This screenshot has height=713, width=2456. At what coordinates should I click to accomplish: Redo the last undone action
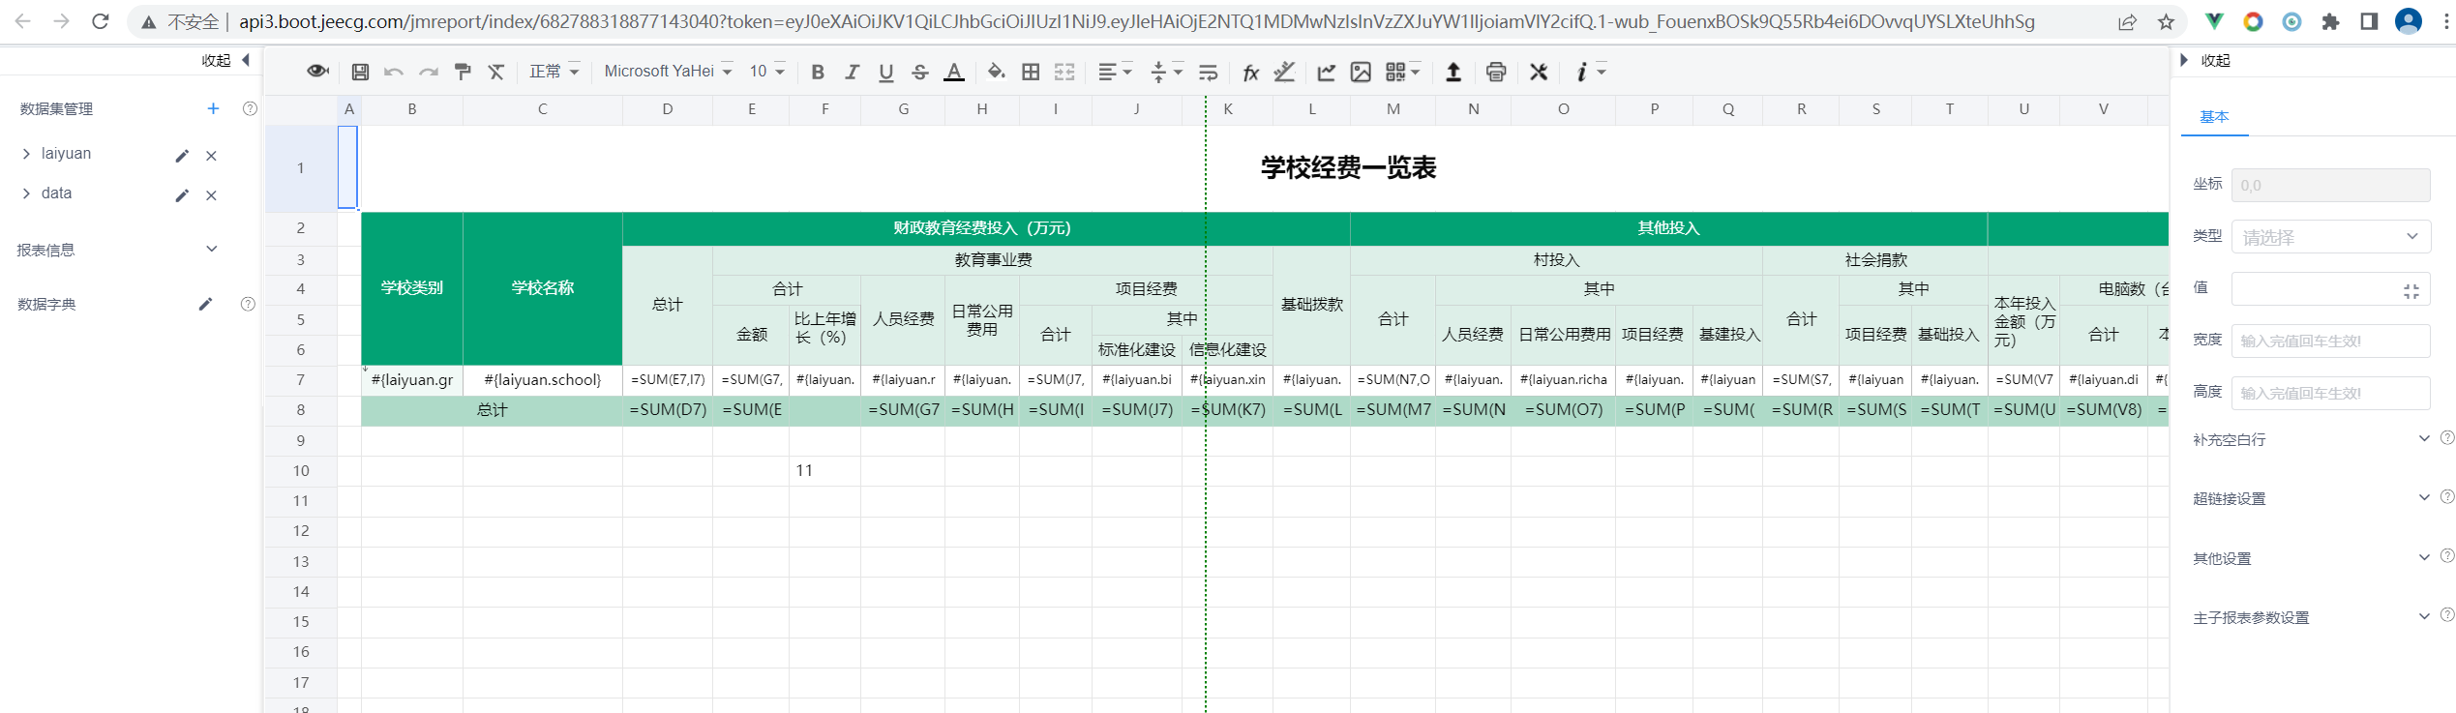[x=429, y=72]
